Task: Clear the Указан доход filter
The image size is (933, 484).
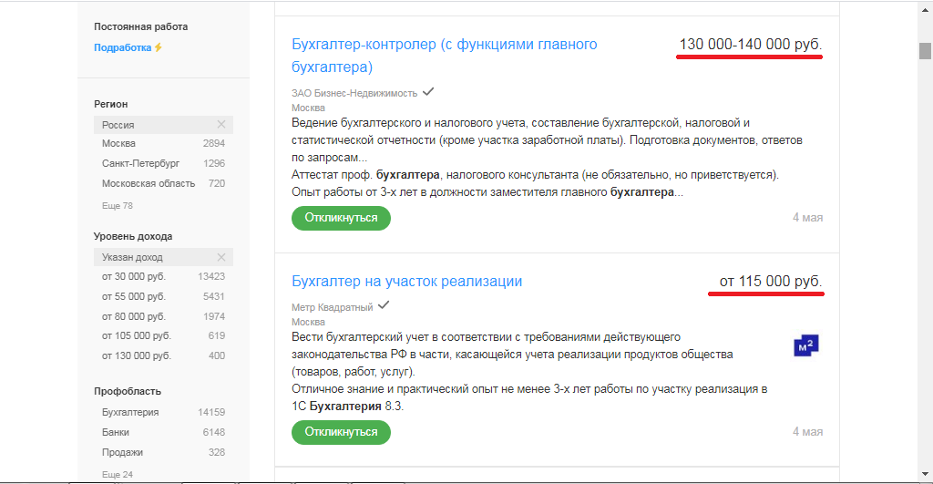Action: click(220, 257)
